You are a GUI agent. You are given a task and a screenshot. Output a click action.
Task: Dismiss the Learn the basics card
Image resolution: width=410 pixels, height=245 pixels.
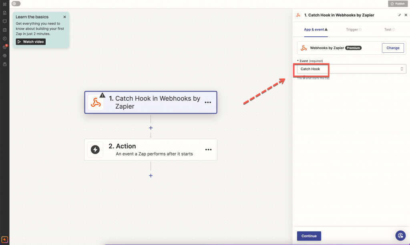pyautogui.click(x=65, y=17)
